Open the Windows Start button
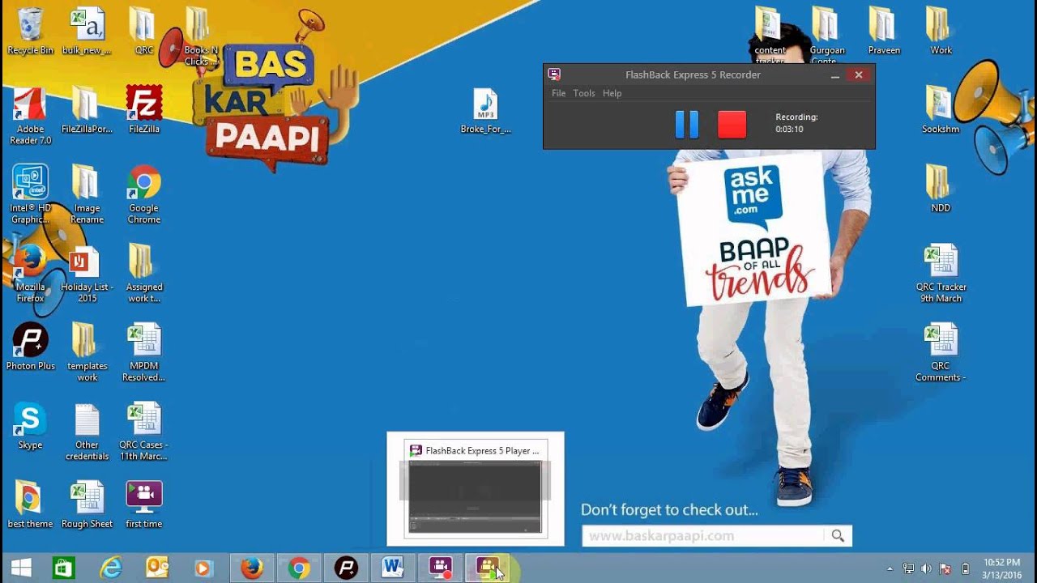The width and height of the screenshot is (1037, 583). (21, 568)
